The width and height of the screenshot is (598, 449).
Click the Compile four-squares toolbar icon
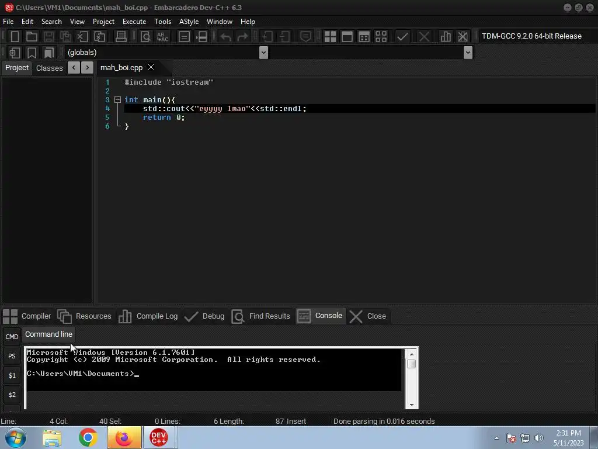[330, 37]
